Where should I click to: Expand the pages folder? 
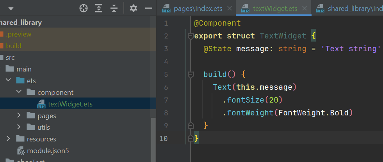[19, 115]
